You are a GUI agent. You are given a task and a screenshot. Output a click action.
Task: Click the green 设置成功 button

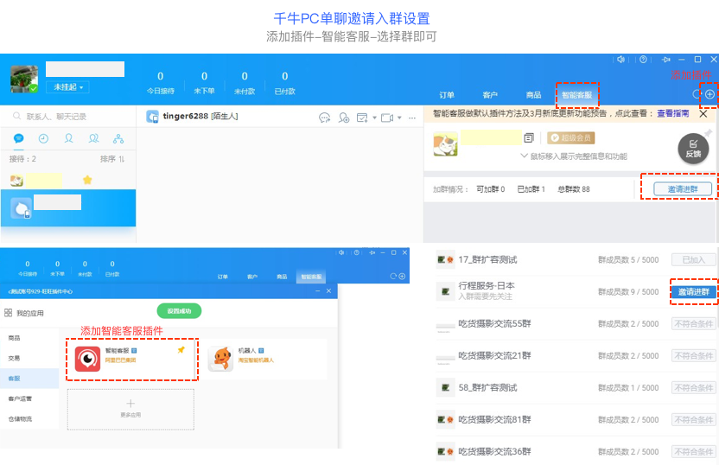point(179,311)
